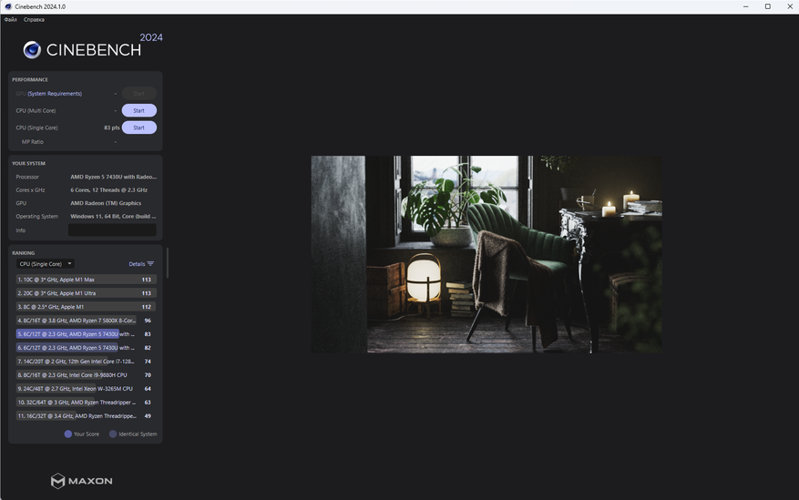The height and width of the screenshot is (500, 799).
Task: Click the Details ranking link
Action: click(x=137, y=264)
